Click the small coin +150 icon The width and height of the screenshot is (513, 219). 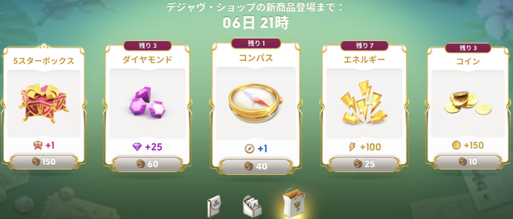(x=456, y=146)
